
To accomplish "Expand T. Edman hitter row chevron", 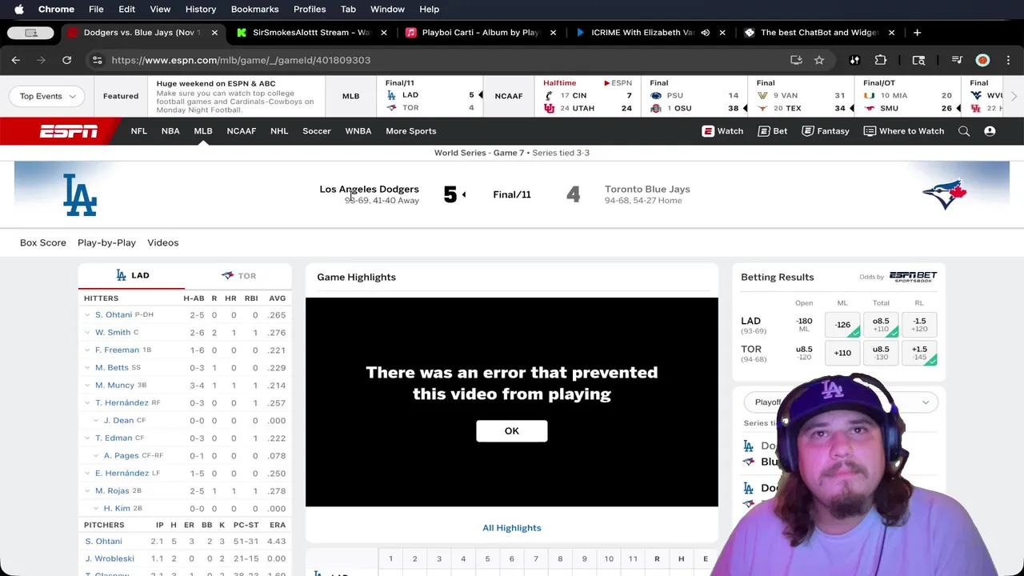I will click(x=87, y=438).
